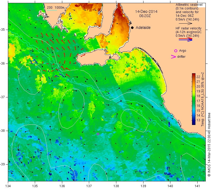Screen dimensions: 211x189
Task: Click the '(4-12h avg)noQC' legend text
Action: (189, 32)
